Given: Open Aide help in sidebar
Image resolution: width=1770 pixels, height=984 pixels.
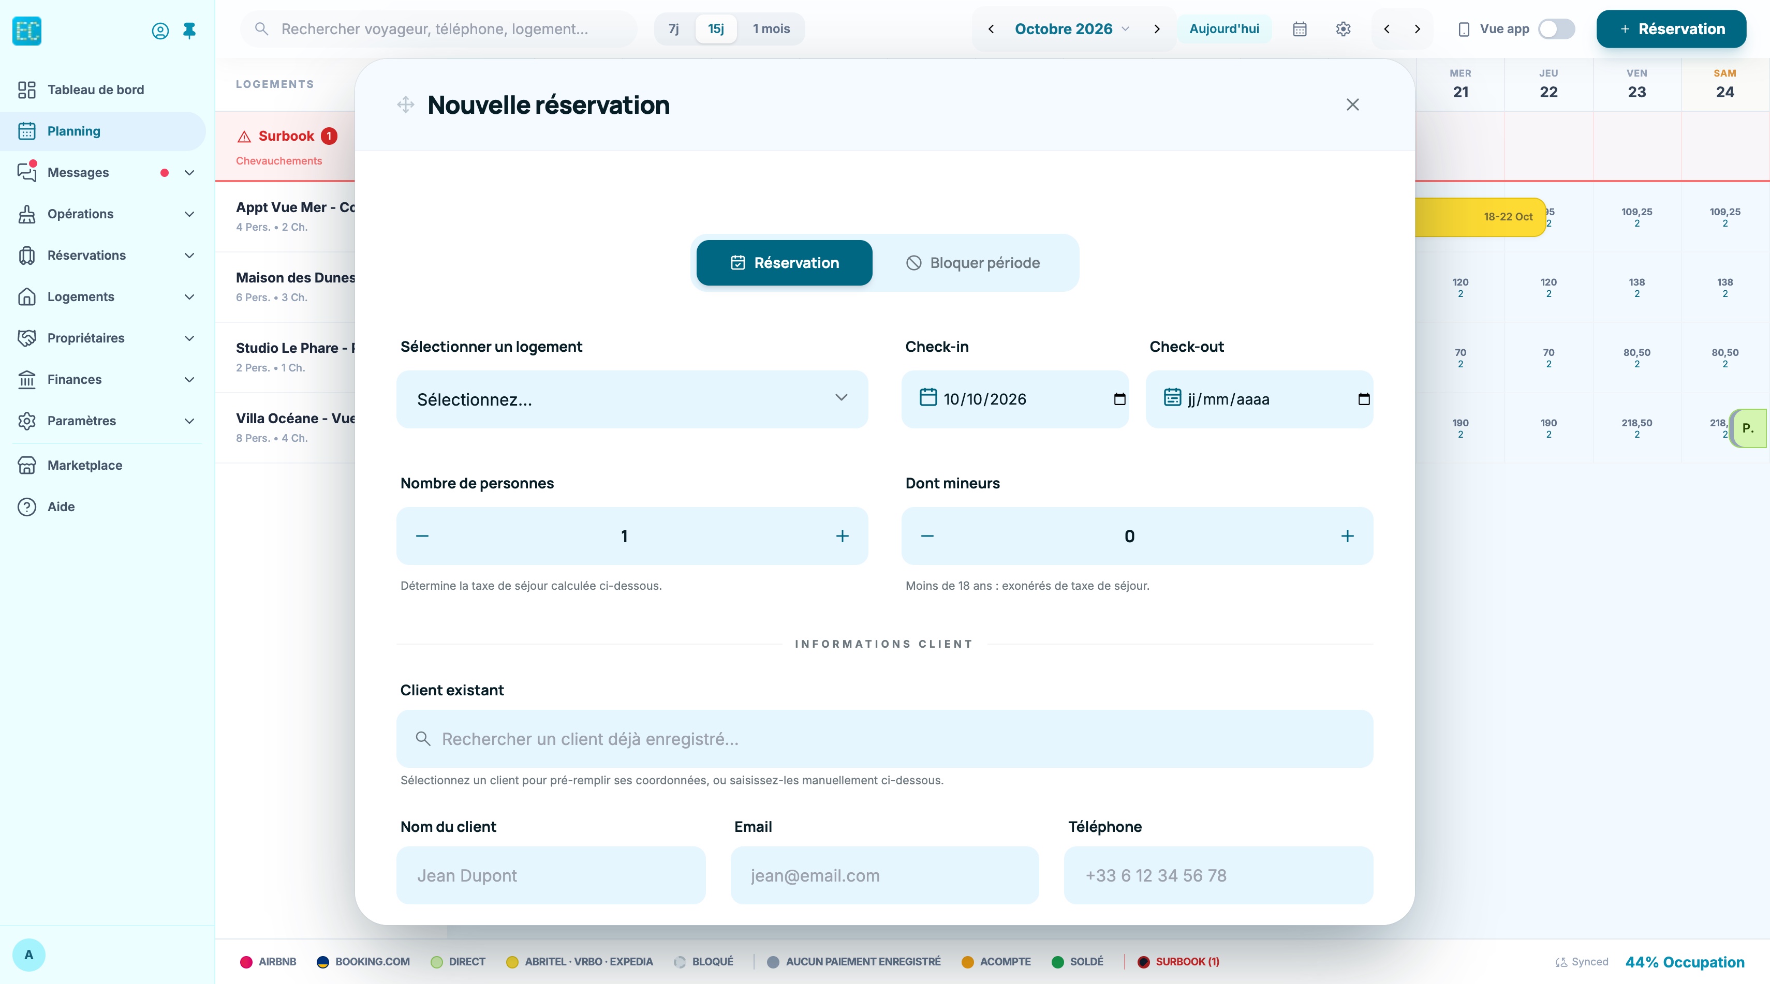Looking at the screenshot, I should coord(103,506).
